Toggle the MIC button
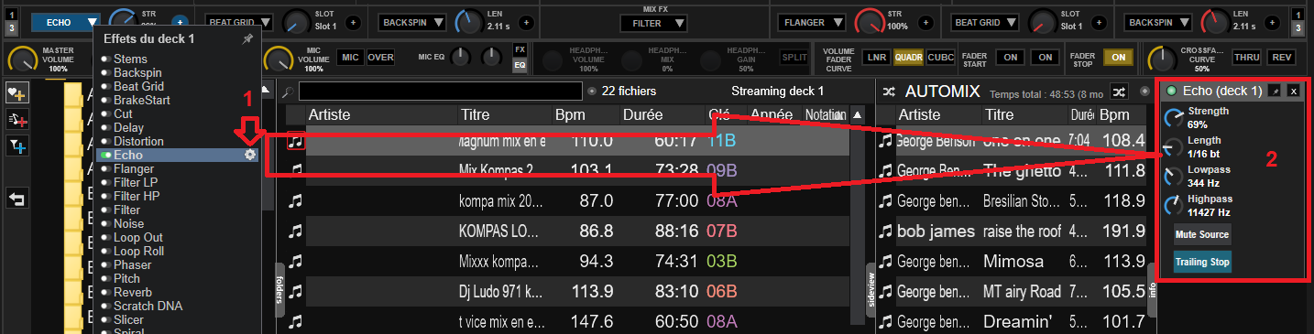The image size is (1314, 334). (x=350, y=57)
